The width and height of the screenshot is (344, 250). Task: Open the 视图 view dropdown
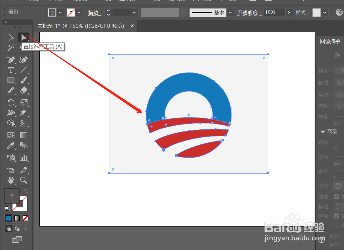click(339, 83)
